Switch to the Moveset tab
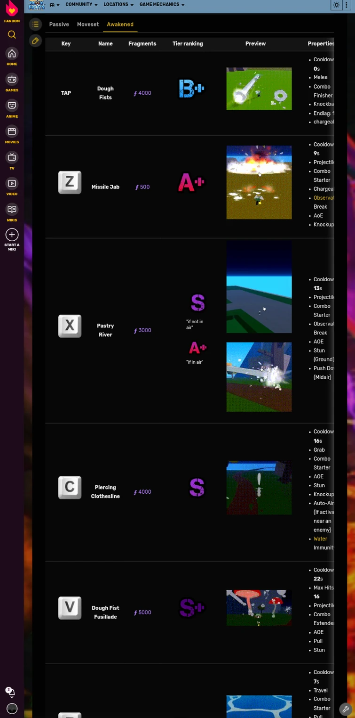 [88, 24]
